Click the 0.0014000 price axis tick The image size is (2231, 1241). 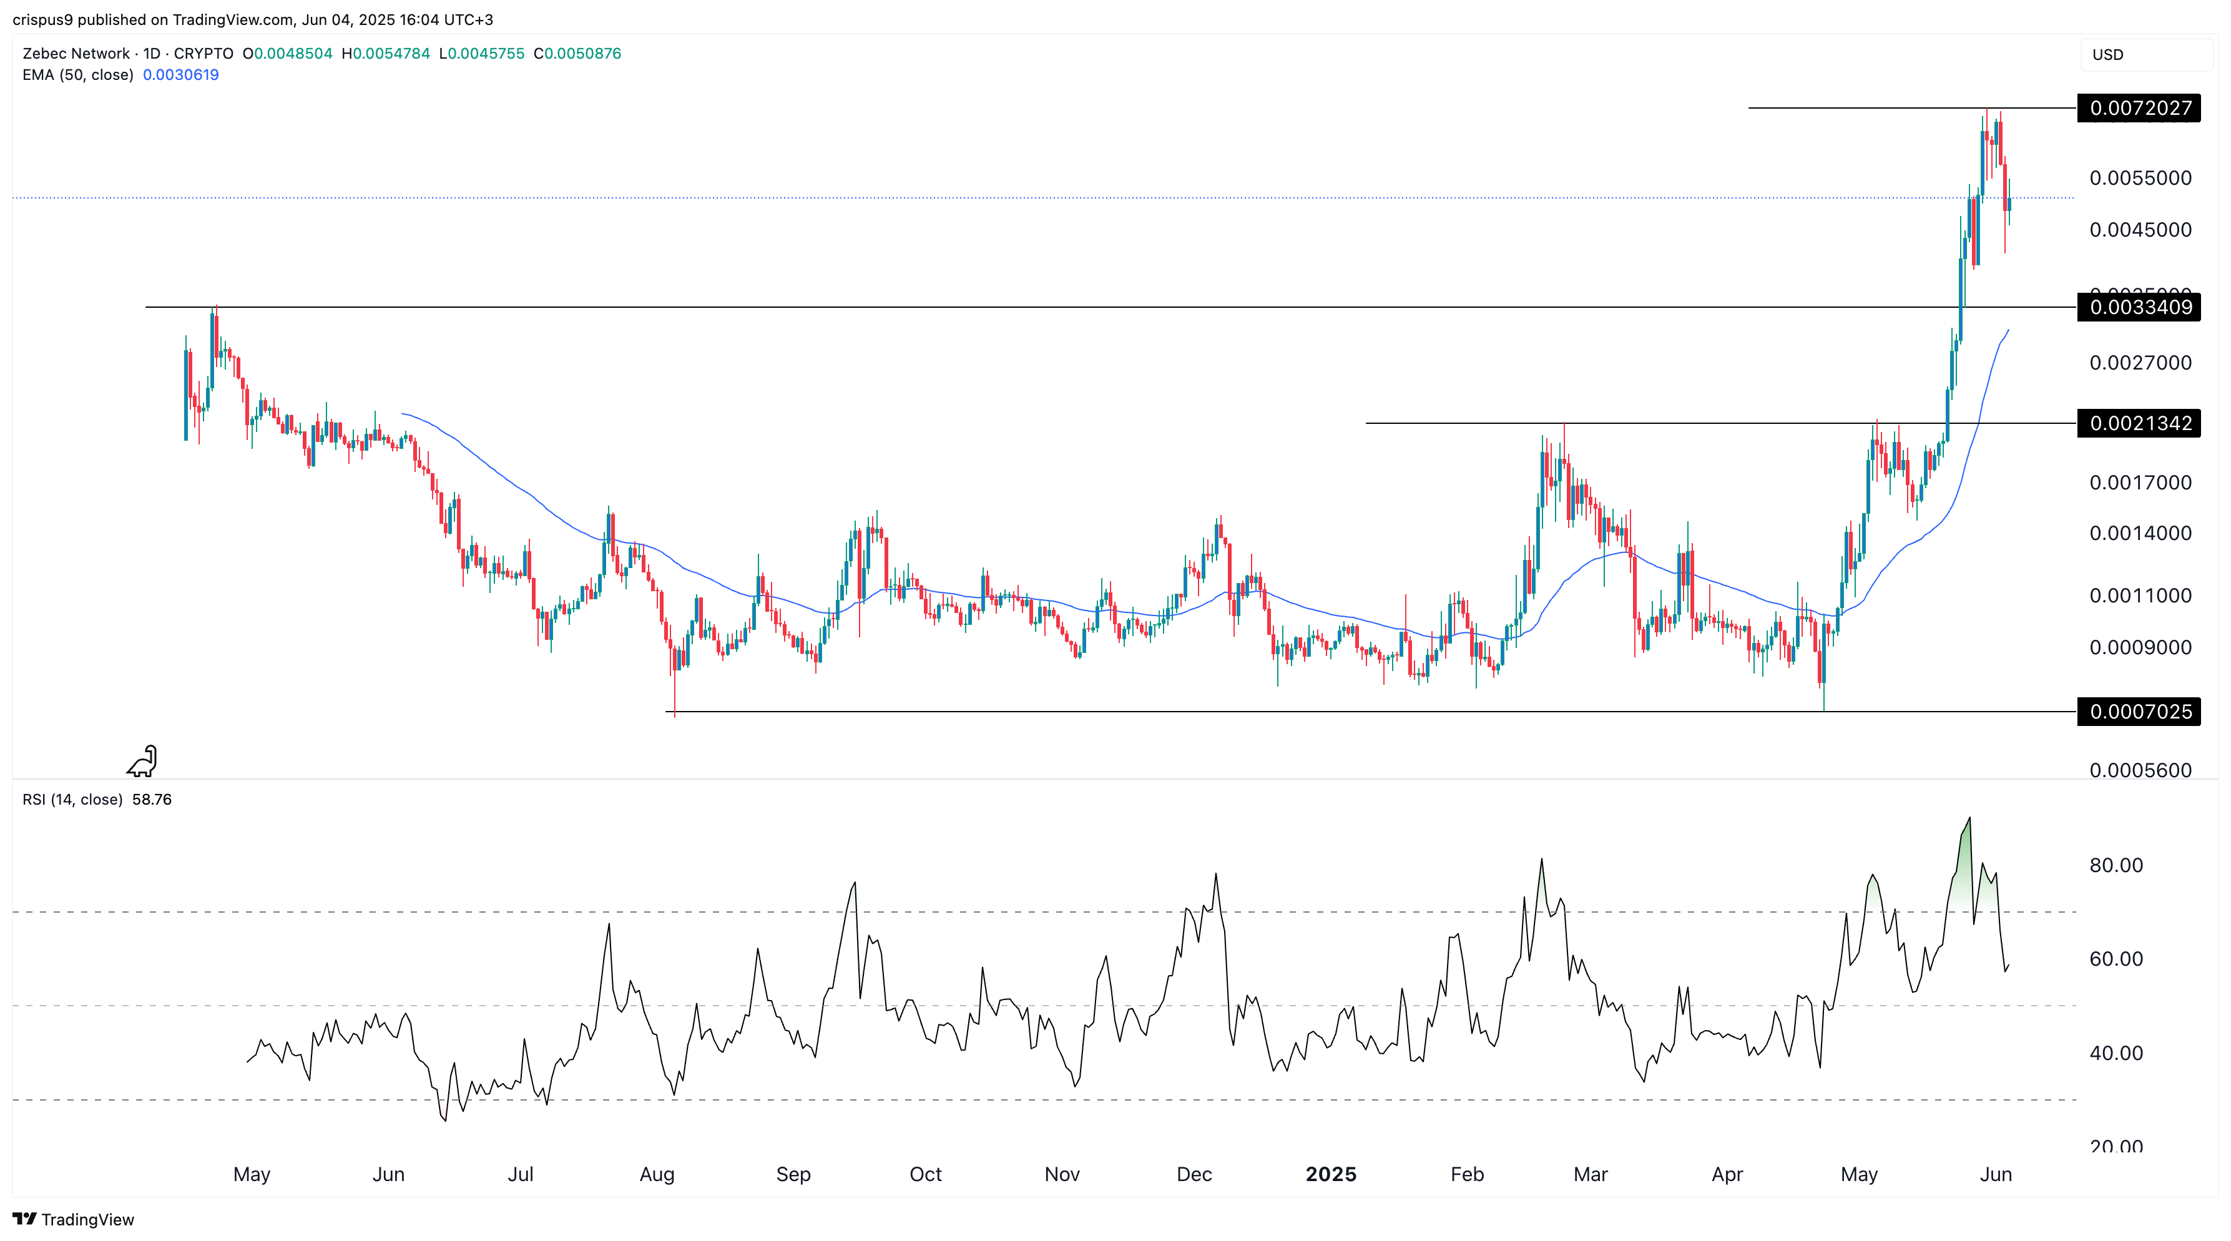pyautogui.click(x=2141, y=534)
